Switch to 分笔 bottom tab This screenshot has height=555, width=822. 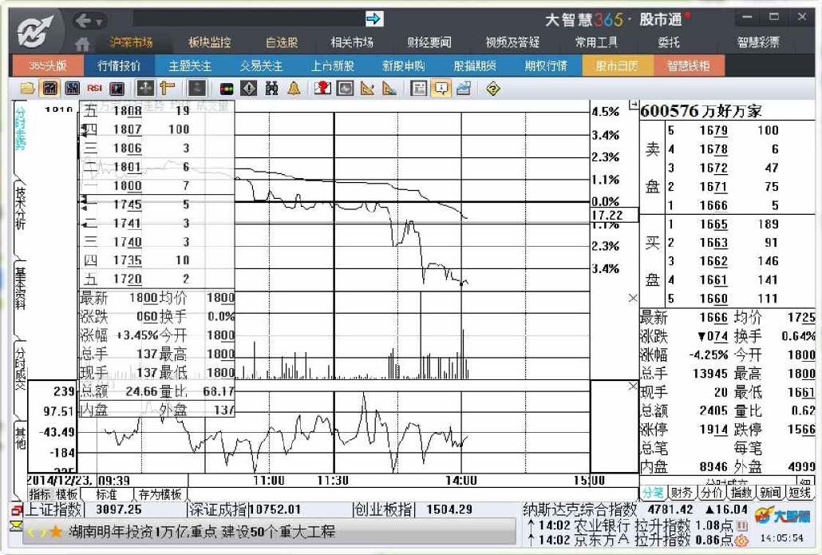pos(653,493)
